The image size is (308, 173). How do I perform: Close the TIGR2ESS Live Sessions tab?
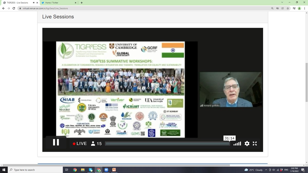[x=37, y=3]
